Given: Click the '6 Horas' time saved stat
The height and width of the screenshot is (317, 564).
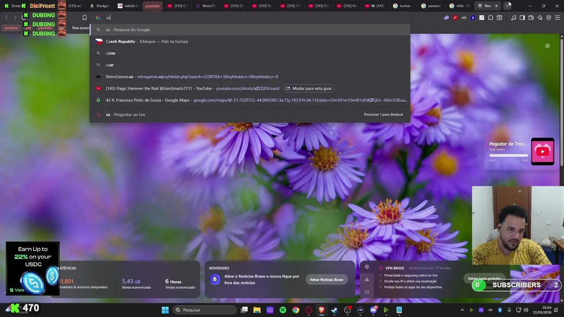Looking at the screenshot, I should click(x=180, y=284).
